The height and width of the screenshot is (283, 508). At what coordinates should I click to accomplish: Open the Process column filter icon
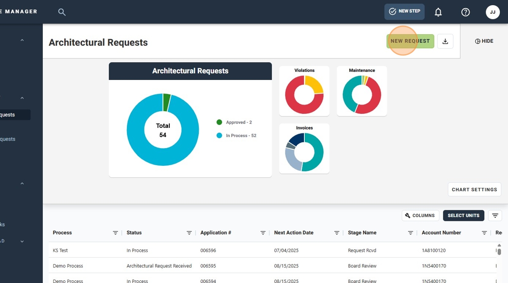tap(115, 233)
